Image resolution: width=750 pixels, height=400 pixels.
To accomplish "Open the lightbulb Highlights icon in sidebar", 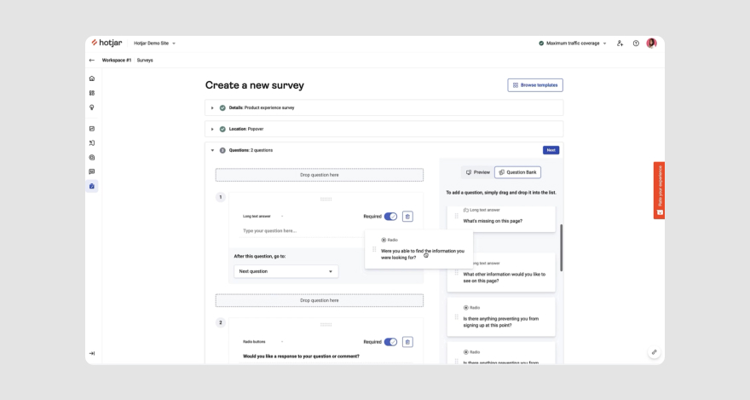I will coord(92,107).
